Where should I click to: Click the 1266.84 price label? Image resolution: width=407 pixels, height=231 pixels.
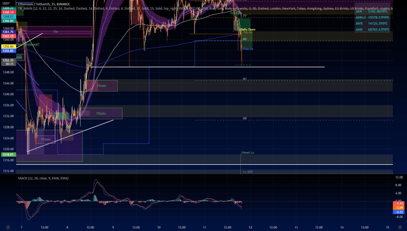pyautogui.click(x=8, y=21)
